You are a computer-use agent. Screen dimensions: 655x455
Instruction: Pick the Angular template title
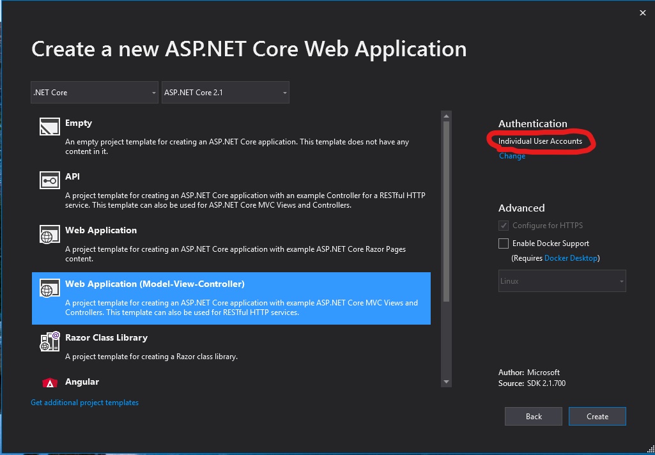(82, 382)
